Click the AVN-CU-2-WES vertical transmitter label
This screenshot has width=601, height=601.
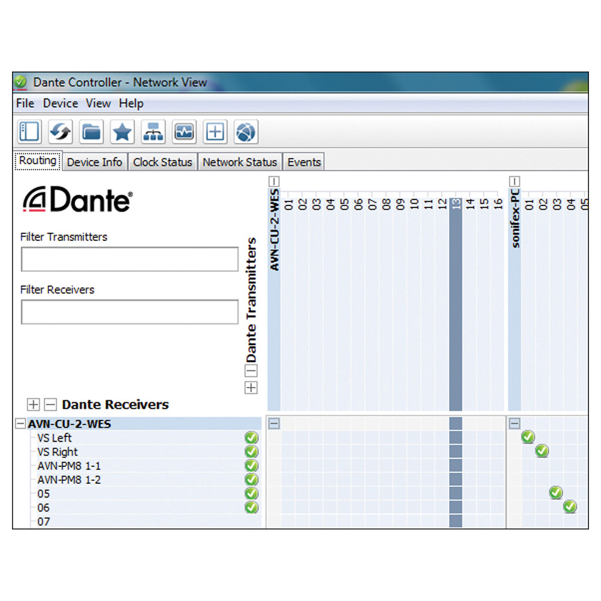click(274, 230)
